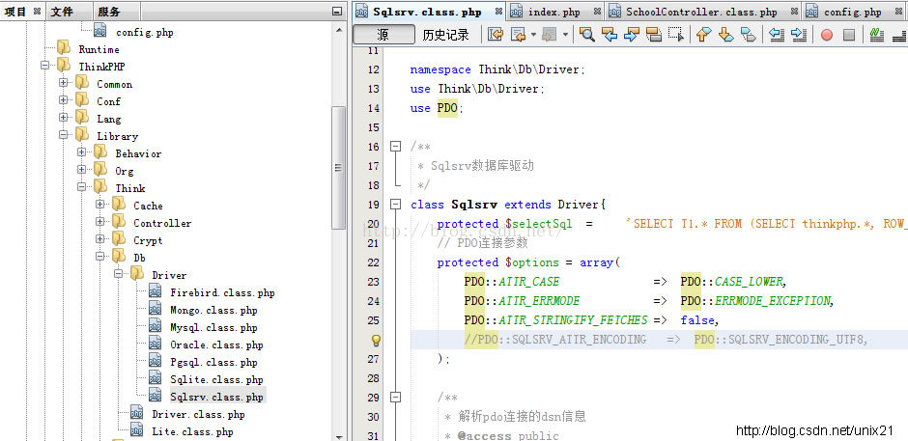The width and height of the screenshot is (908, 441).
Task: Toggle highlight search in editor toolbar
Action: (654, 35)
